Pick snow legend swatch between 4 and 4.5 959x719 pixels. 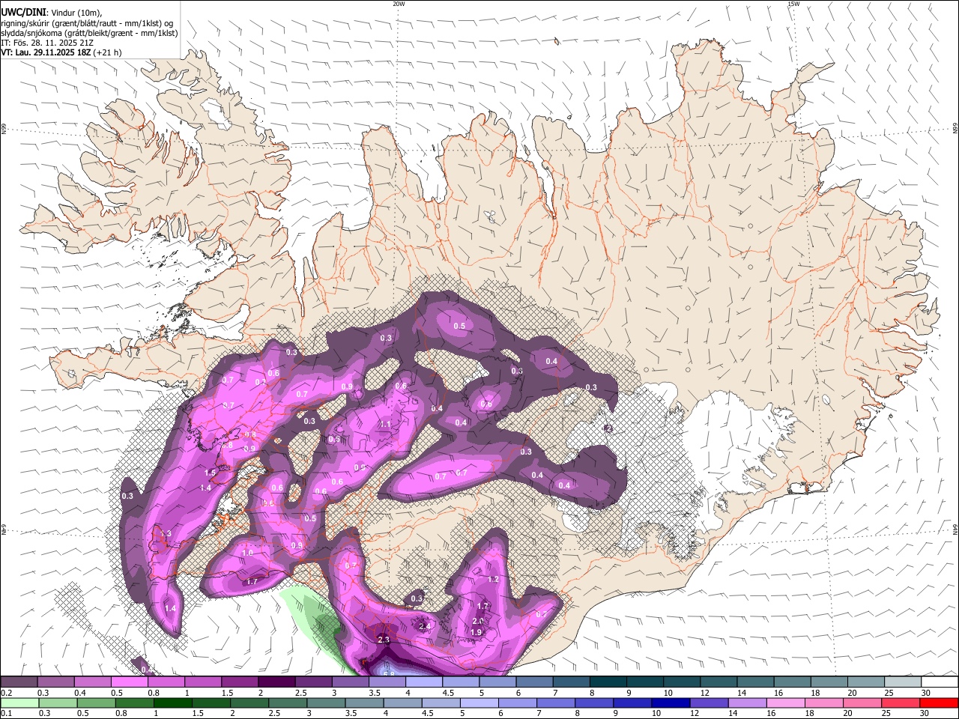tap(423, 682)
